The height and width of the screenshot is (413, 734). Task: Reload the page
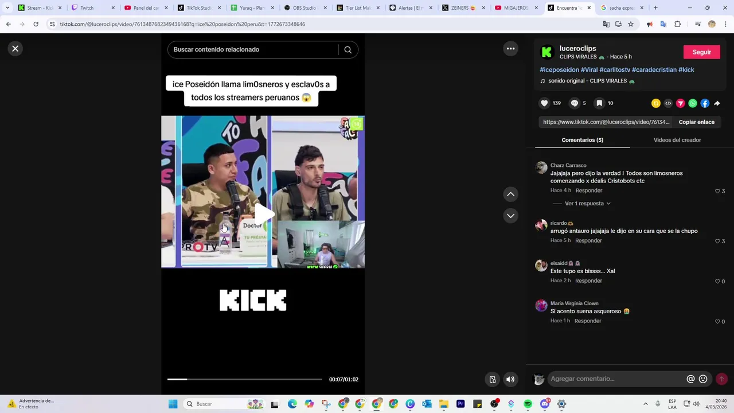pyautogui.click(x=36, y=24)
